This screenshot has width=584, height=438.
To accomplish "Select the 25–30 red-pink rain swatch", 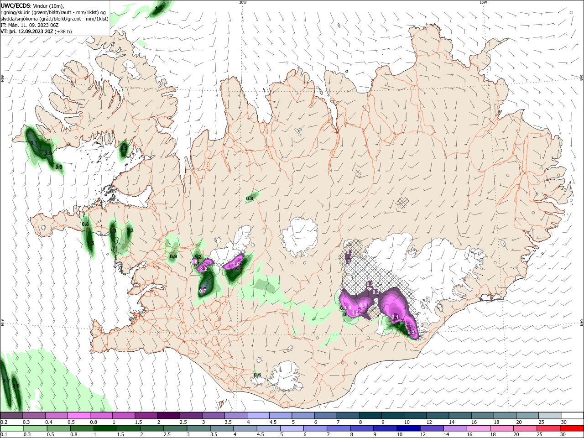I will click(549, 428).
